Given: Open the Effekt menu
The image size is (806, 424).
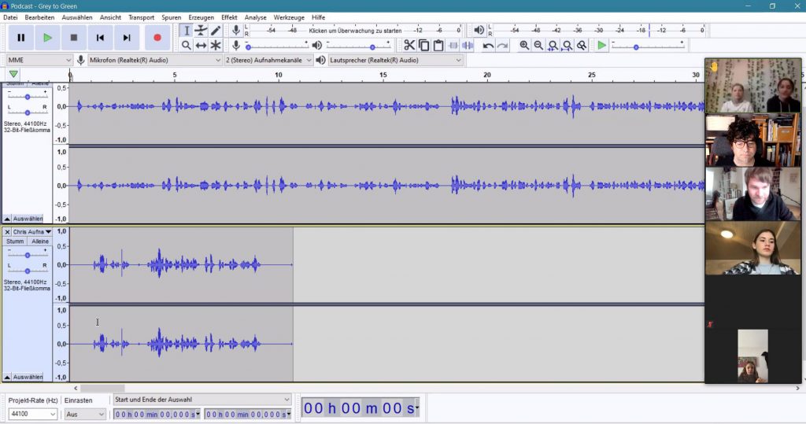Looking at the screenshot, I should tap(229, 17).
